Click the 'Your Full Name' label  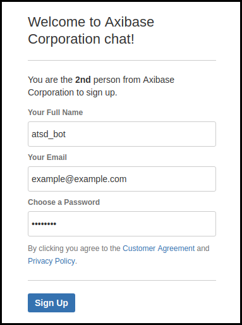pyautogui.click(x=56, y=113)
